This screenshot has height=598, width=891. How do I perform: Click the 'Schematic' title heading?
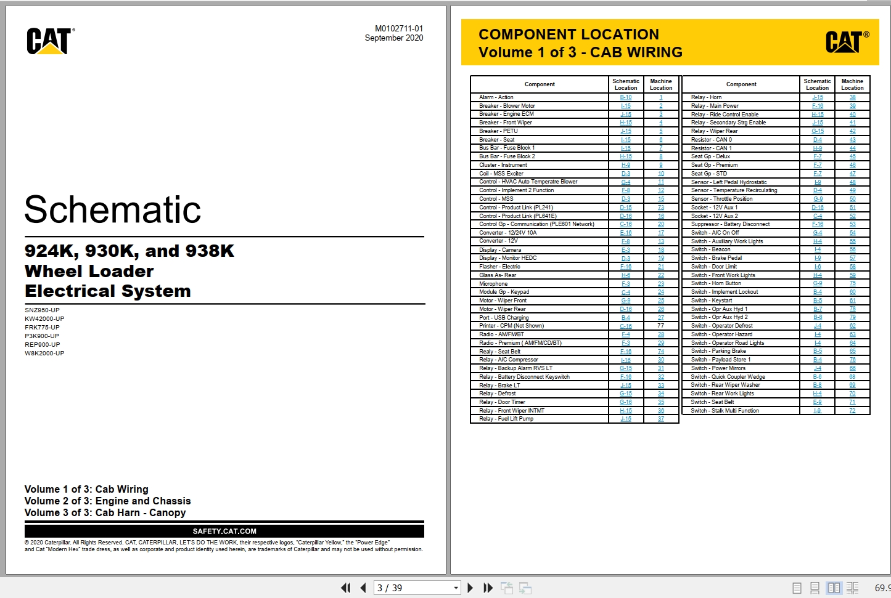113,209
